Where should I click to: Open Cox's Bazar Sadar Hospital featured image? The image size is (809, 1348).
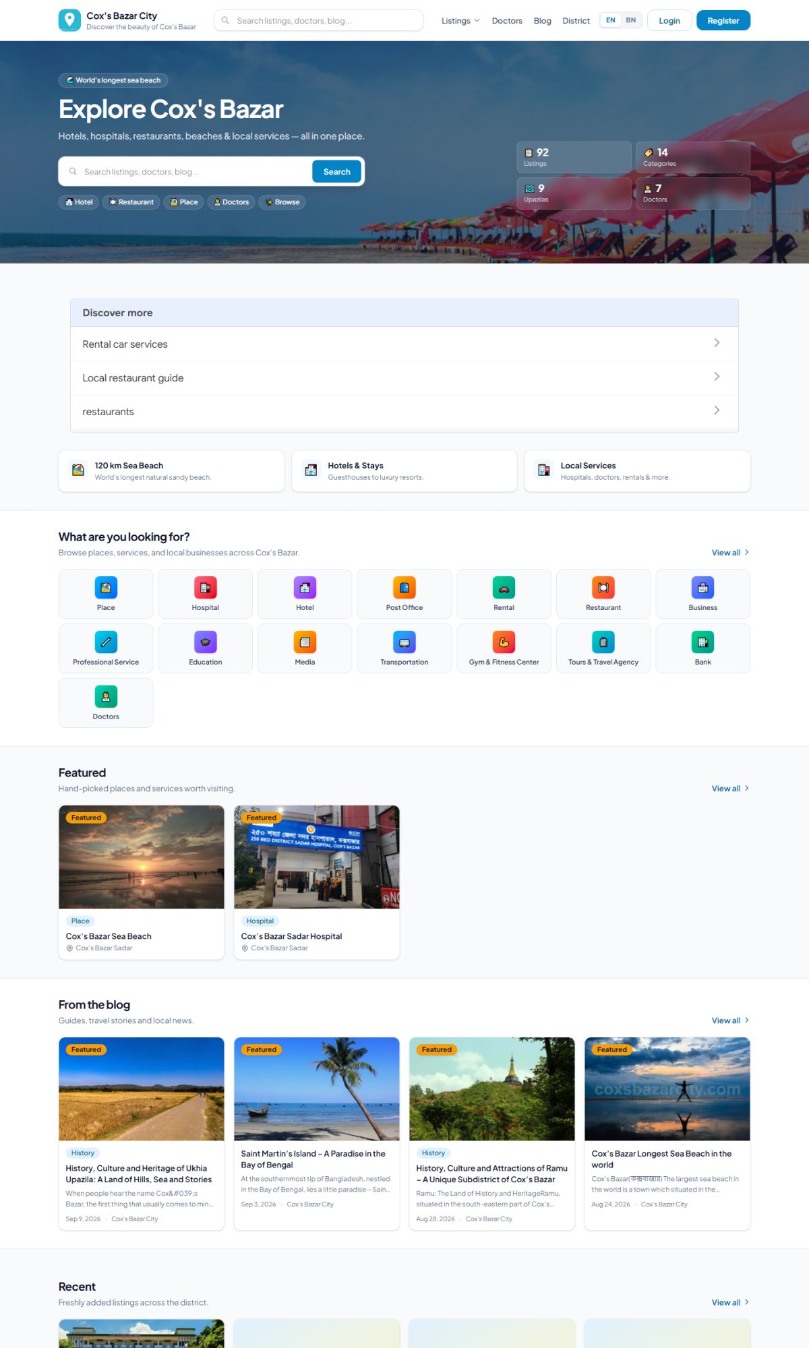(x=317, y=857)
